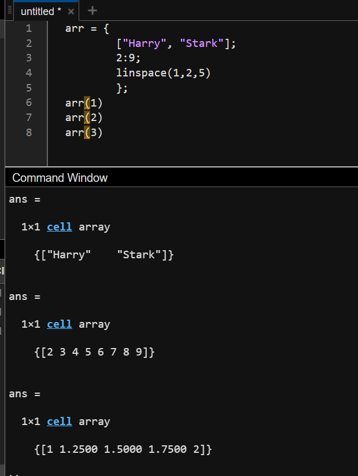Image resolution: width=358 pixels, height=476 pixels.
Task: Click line number 8 in the gutter
Action: (x=29, y=133)
